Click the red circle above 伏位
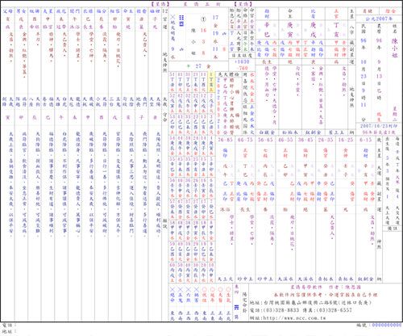 click(x=204, y=290)
